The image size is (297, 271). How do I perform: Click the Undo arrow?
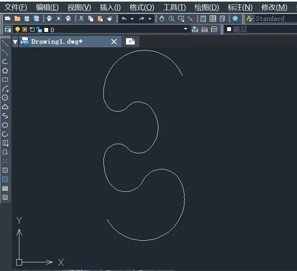tap(124, 19)
